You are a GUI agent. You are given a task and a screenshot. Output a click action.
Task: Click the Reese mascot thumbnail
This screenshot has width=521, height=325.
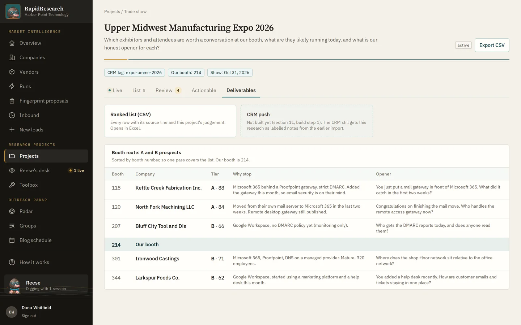[14, 286]
